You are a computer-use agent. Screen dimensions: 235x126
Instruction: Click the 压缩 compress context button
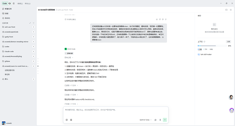(x=229, y=42)
